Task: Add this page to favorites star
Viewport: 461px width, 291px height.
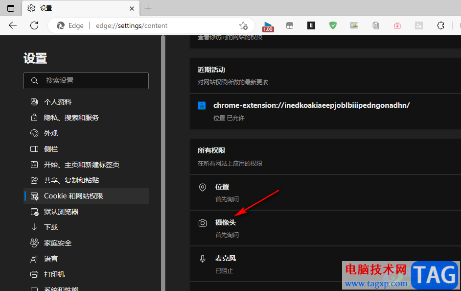Action: pyautogui.click(x=243, y=26)
